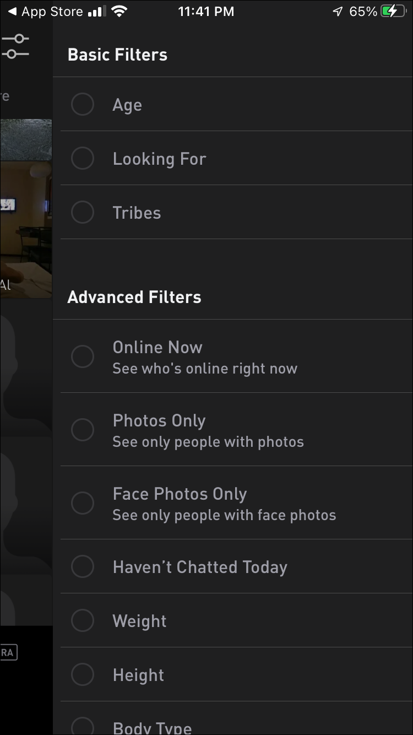This screenshot has width=413, height=735.
Task: Tap the Advanced Filters heading
Action: [134, 297]
